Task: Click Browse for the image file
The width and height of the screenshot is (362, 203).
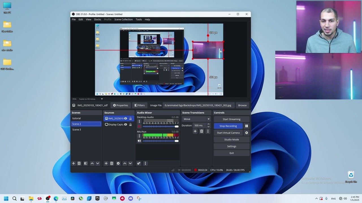Action: point(242,105)
